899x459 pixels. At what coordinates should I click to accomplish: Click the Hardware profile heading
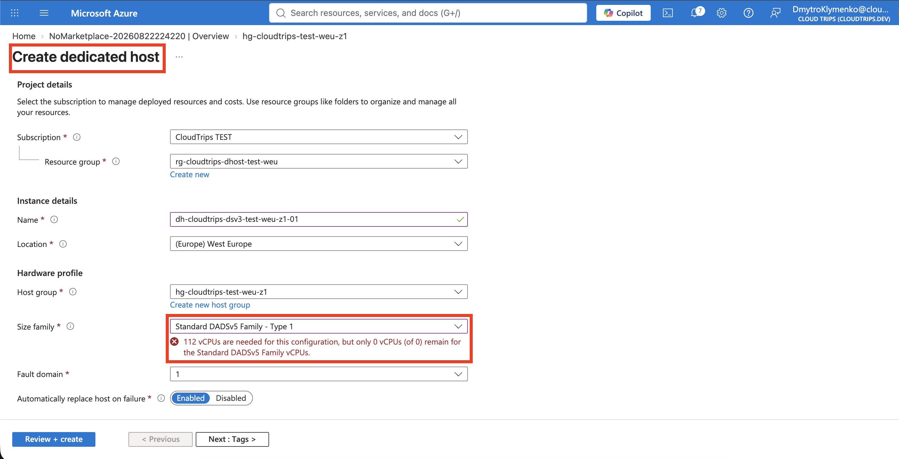(x=50, y=273)
